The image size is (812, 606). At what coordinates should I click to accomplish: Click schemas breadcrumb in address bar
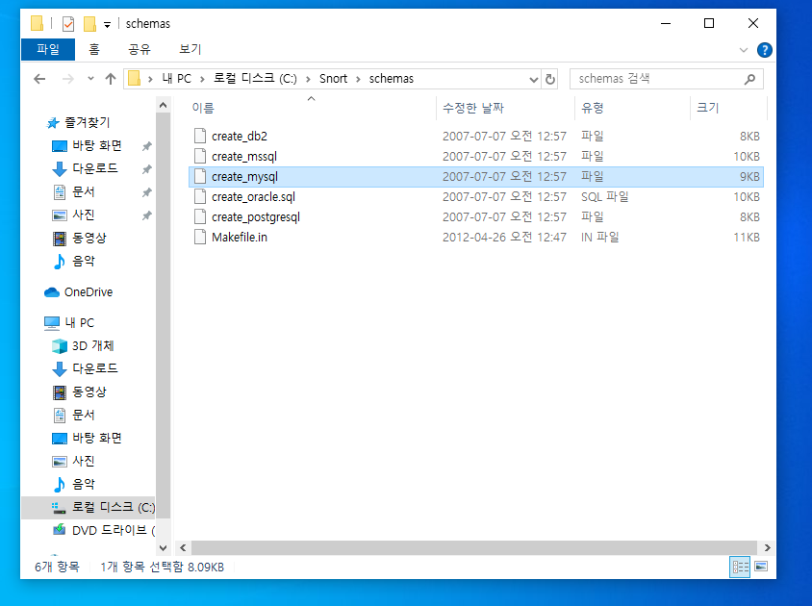[x=391, y=79]
